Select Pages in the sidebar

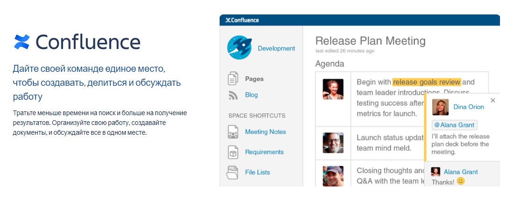click(x=254, y=79)
